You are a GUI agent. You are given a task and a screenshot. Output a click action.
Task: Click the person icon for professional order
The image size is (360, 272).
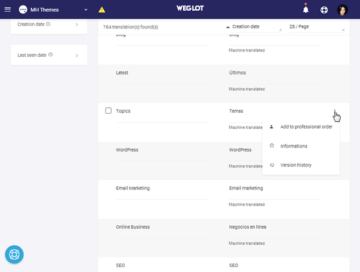tap(271, 127)
